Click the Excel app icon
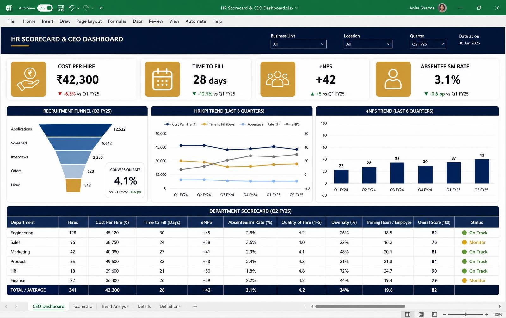This screenshot has width=506, height=318. [x=9, y=8]
